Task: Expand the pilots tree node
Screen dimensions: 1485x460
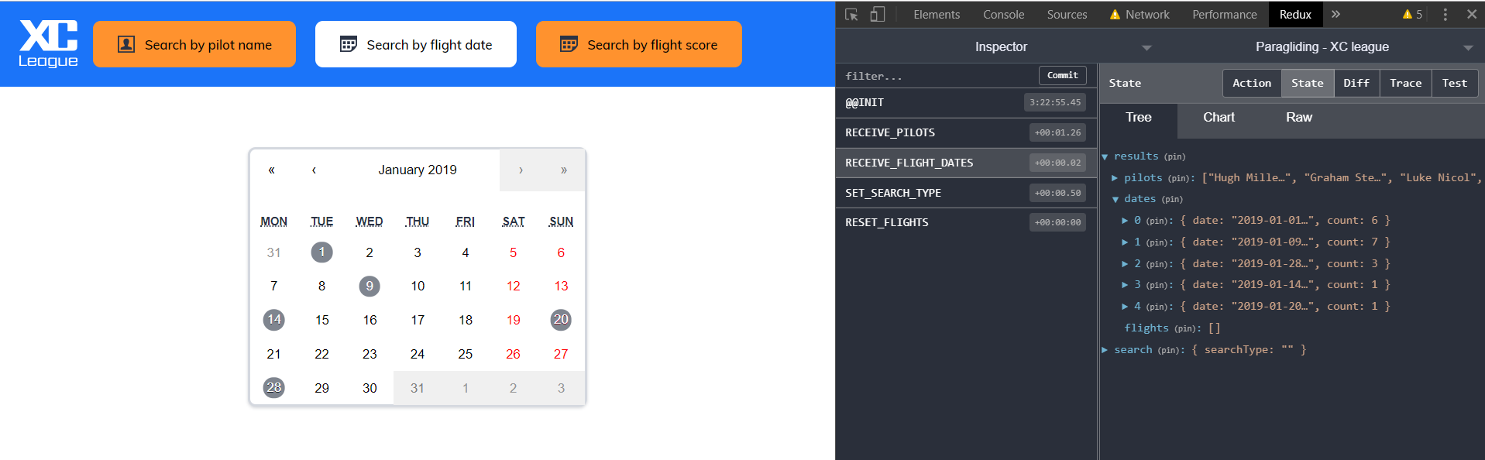Action: tap(1115, 178)
